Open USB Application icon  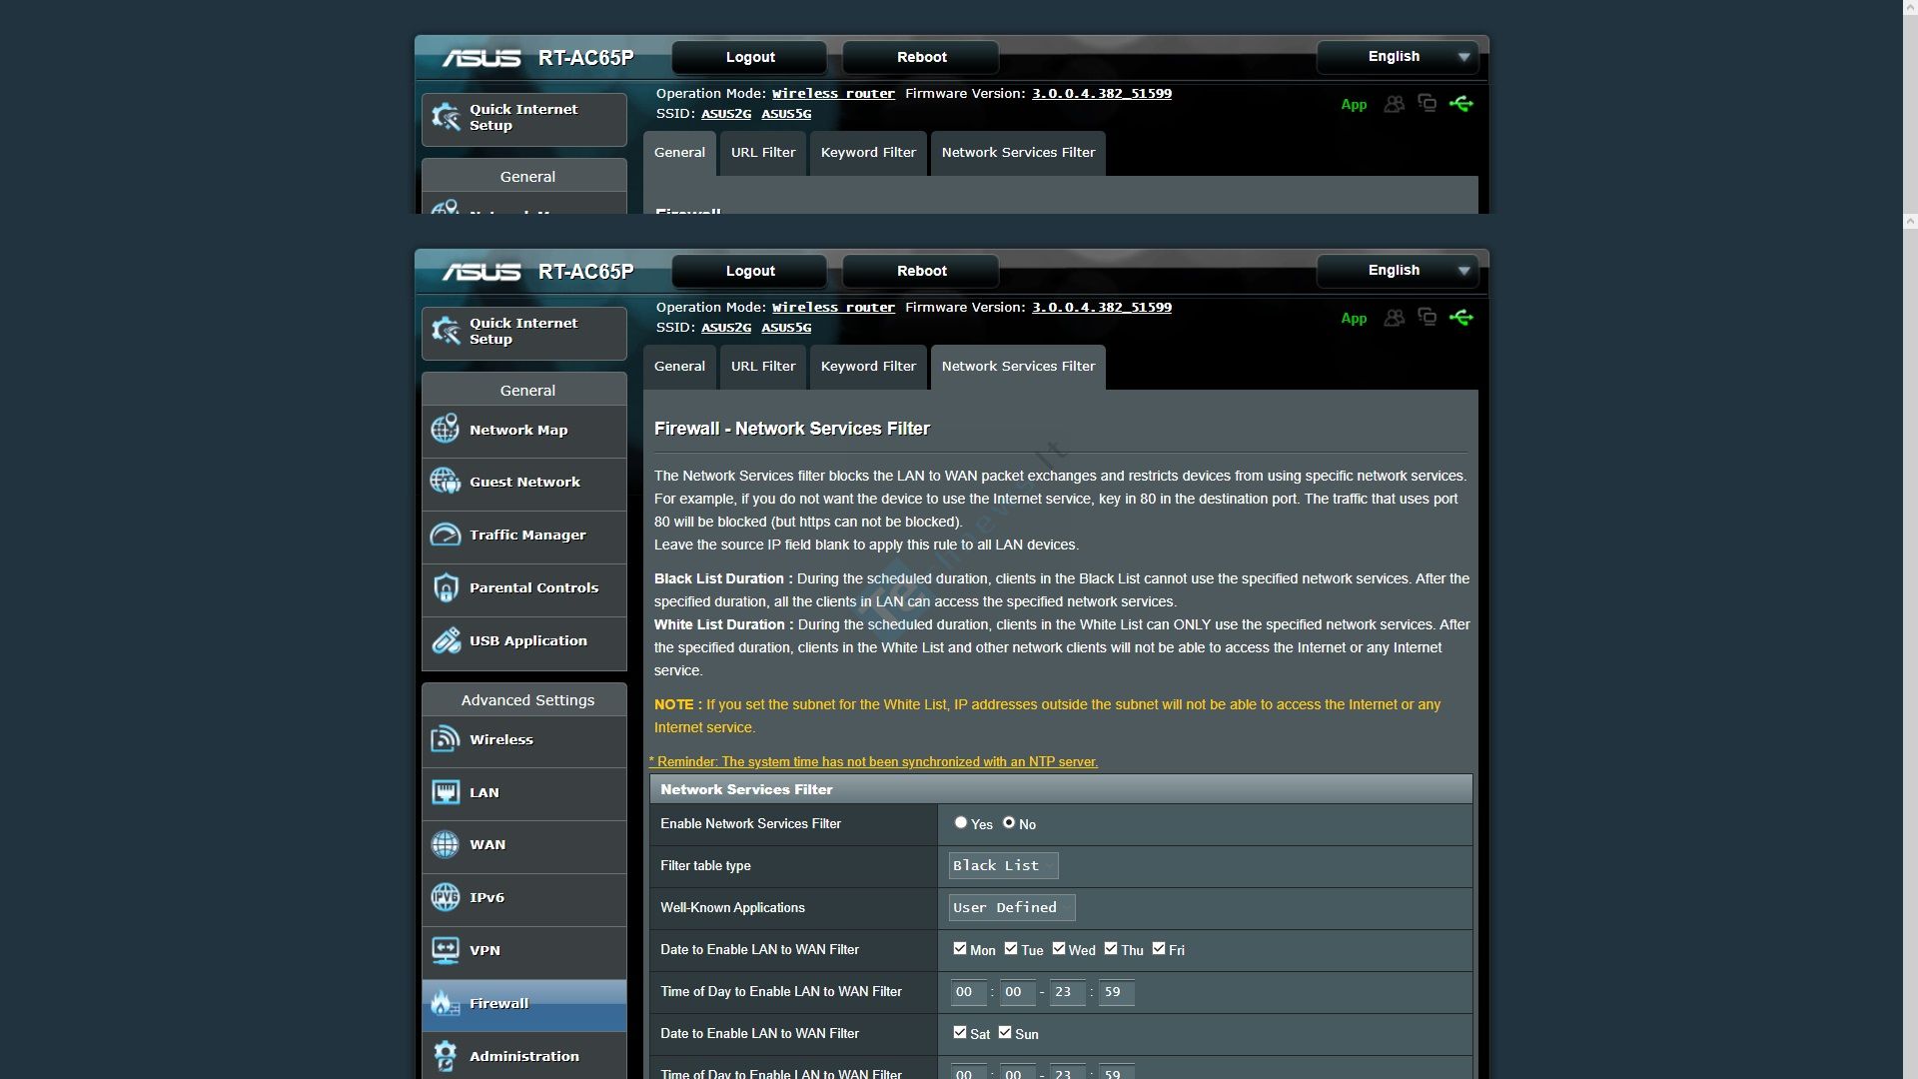point(445,640)
